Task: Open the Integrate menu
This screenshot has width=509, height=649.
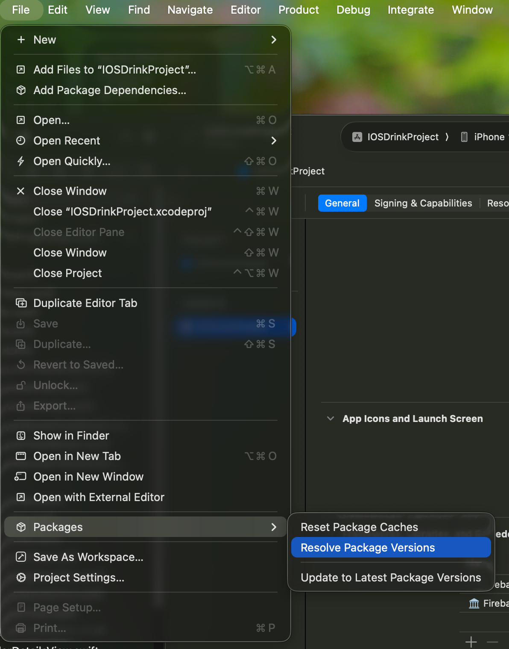Action: (411, 10)
